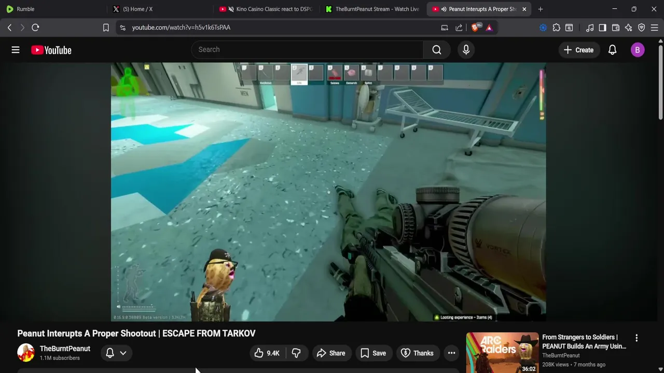This screenshot has width=664, height=373.
Task: Open options for From Strangers to Soldiers video
Action: click(637, 338)
